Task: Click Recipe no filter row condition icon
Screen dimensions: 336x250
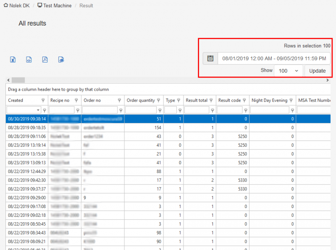Action: [78, 110]
